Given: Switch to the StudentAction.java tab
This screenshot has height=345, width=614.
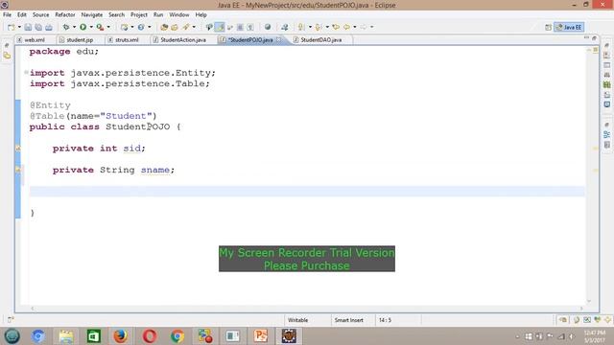Looking at the screenshot, I should point(183,40).
